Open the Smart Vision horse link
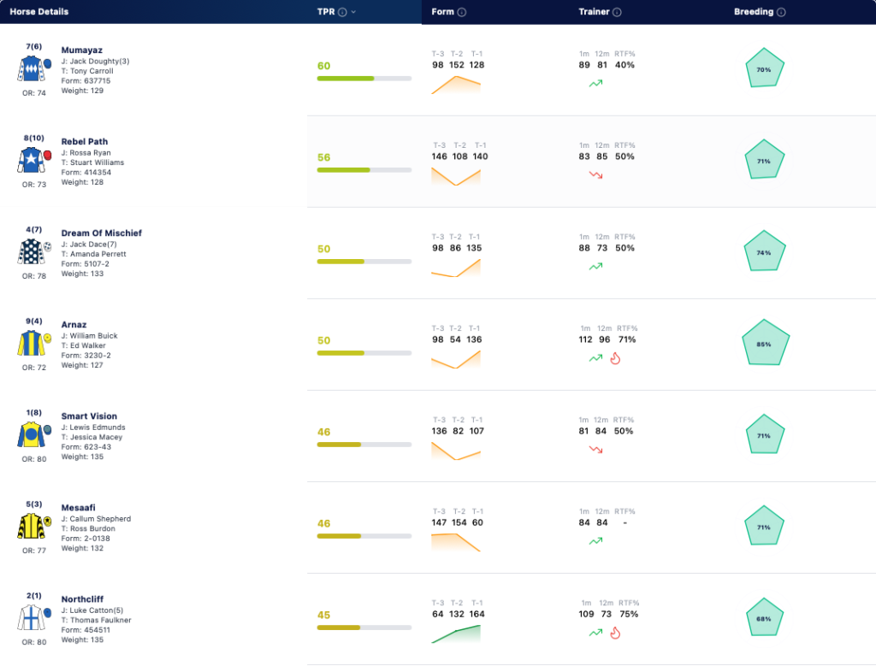This screenshot has height=666, width=876. (x=89, y=416)
